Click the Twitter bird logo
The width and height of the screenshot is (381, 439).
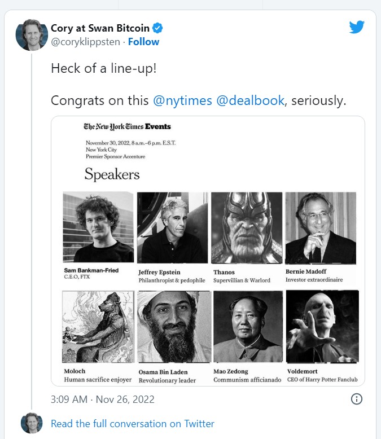[357, 27]
